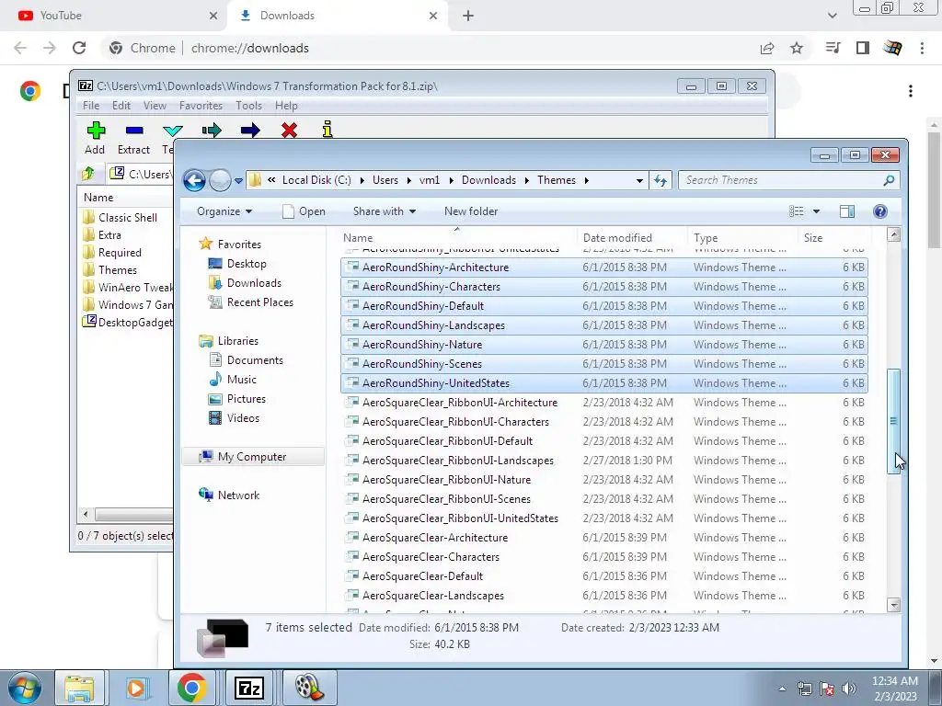The width and height of the screenshot is (942, 706).
Task: Open the Share with dropdown
Action: click(x=385, y=211)
